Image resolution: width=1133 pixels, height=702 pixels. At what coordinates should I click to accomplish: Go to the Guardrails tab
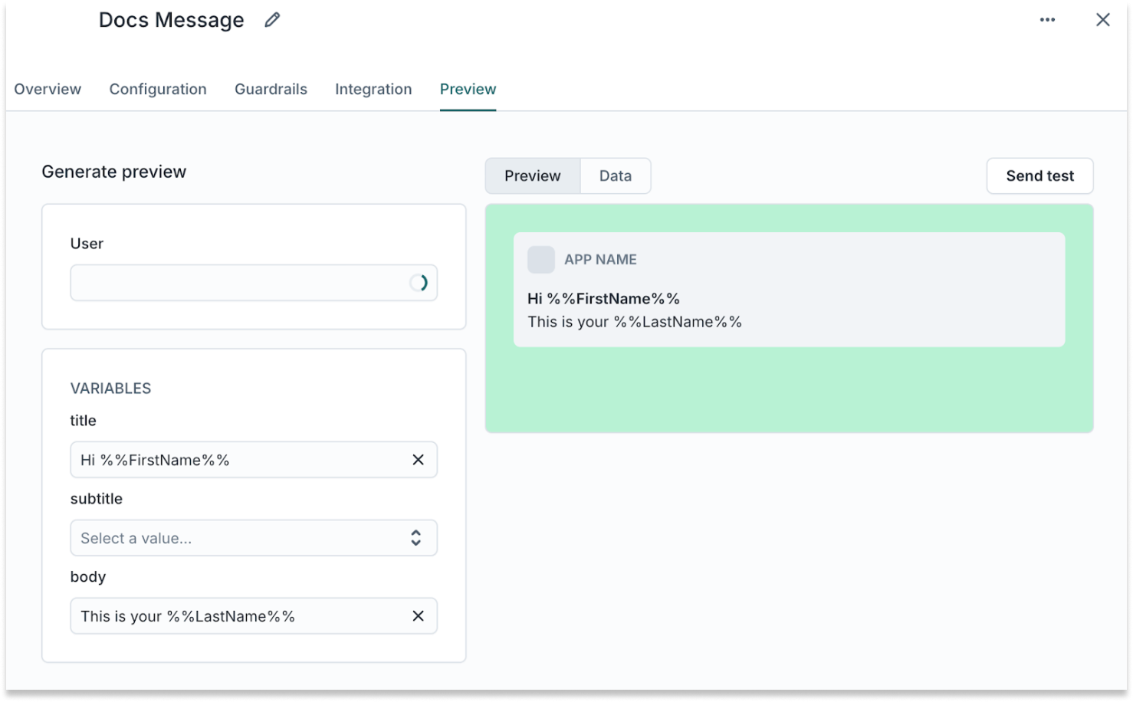pyautogui.click(x=271, y=89)
